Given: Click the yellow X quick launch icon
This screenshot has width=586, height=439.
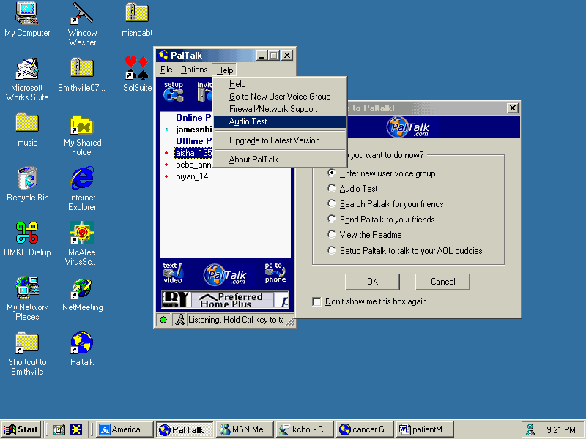Looking at the screenshot, I should tap(76, 429).
